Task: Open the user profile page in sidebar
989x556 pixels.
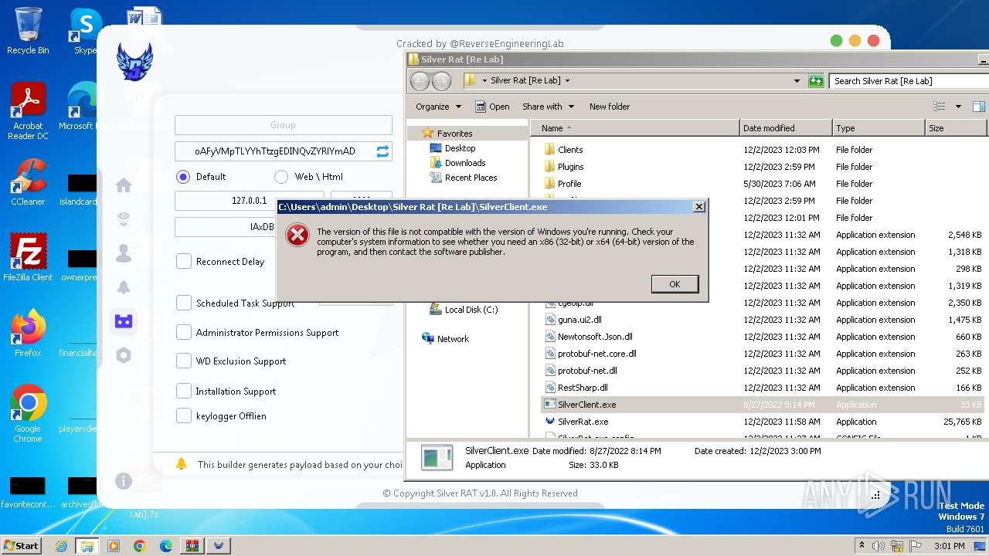Action: (124, 253)
